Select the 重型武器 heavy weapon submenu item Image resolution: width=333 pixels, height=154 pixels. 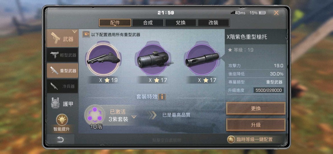click(63, 70)
